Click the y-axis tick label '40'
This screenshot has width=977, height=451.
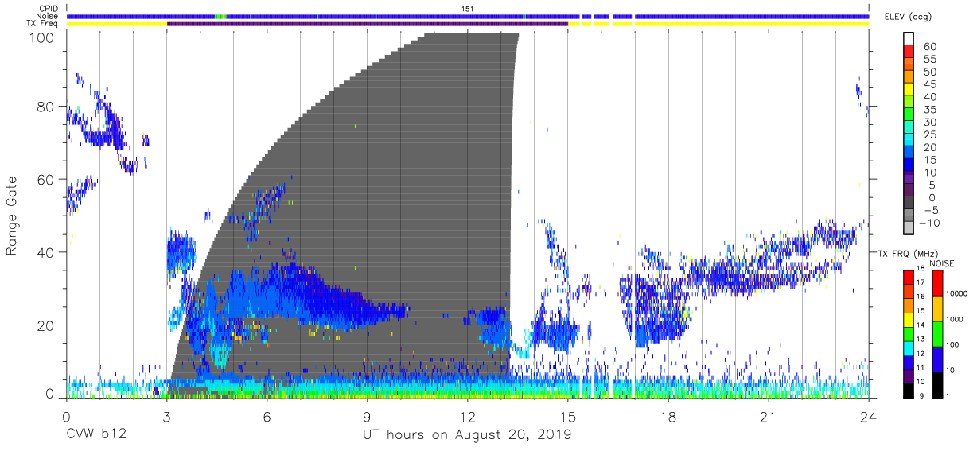coord(47,252)
